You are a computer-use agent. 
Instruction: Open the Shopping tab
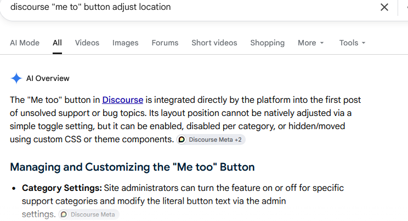[x=268, y=43]
